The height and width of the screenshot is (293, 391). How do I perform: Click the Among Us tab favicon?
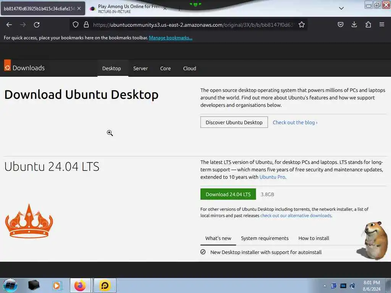click(92, 9)
